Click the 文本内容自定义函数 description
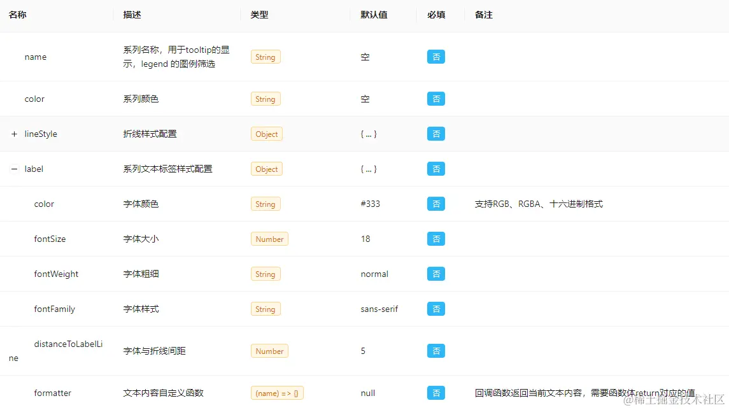This screenshot has height=410, width=729. click(163, 393)
